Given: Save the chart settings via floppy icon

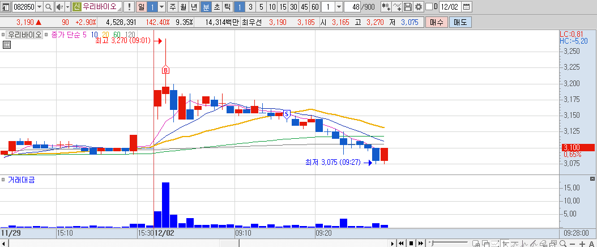Looking at the screenshot, I should pos(408,7).
